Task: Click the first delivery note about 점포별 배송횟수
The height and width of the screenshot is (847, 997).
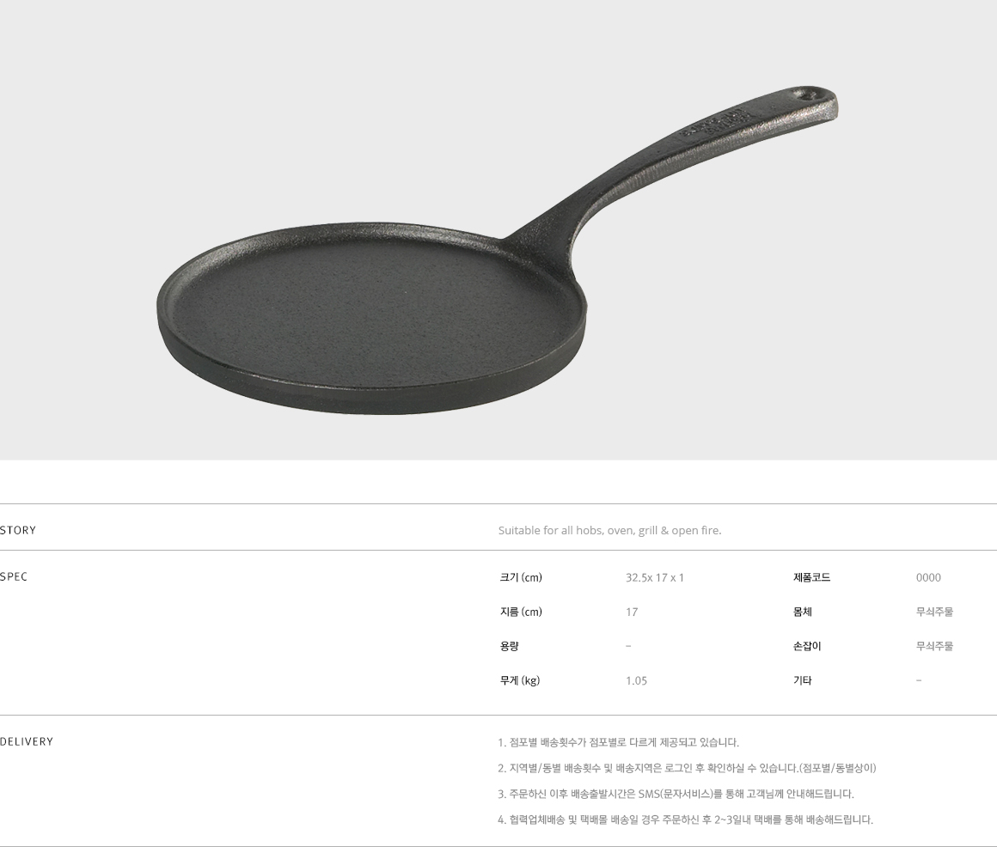Action: (618, 742)
